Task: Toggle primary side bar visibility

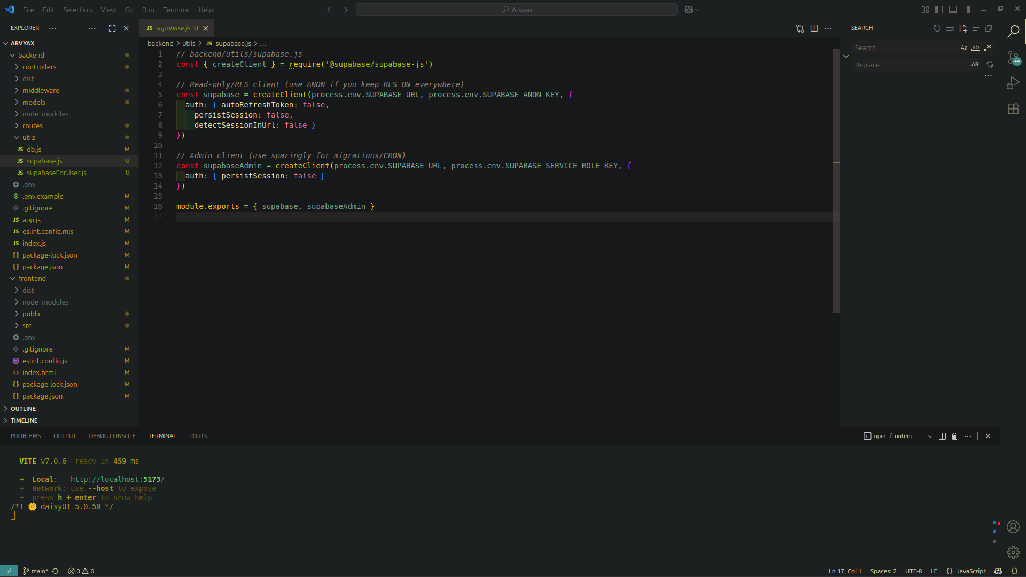Action: click(939, 10)
